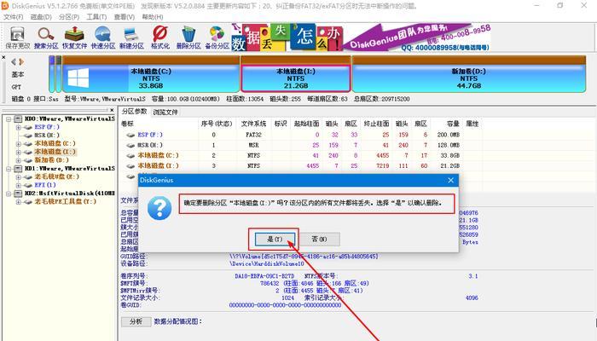The width and height of the screenshot is (597, 341).
Task: Select HD0:VMware disk in the tree
Action: pyautogui.click(x=69, y=118)
